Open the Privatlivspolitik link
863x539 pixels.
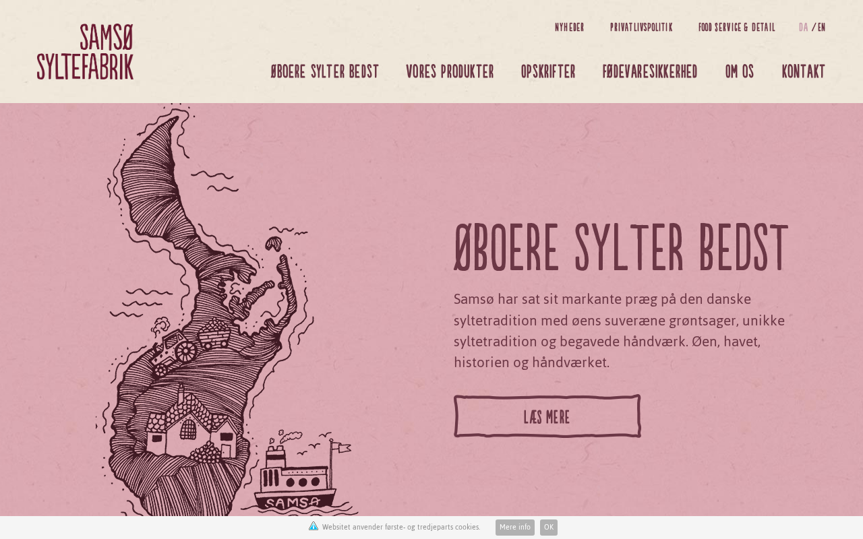[641, 28]
